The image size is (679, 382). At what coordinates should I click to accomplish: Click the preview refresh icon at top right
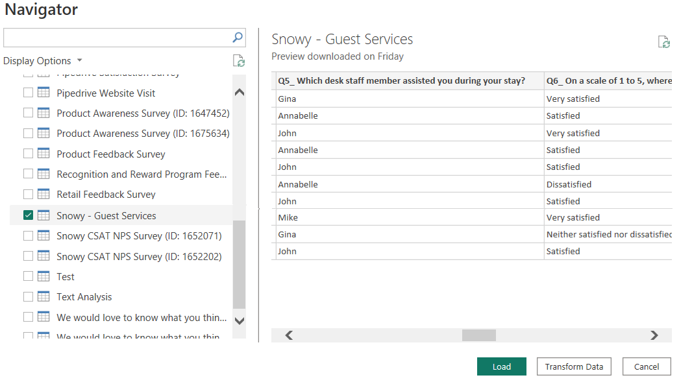663,42
